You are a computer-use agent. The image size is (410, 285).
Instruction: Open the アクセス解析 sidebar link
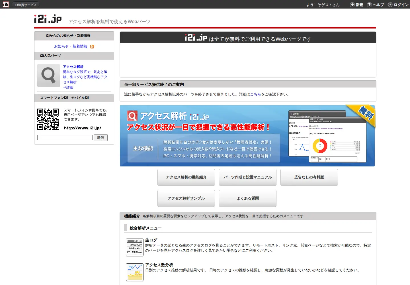(x=73, y=67)
